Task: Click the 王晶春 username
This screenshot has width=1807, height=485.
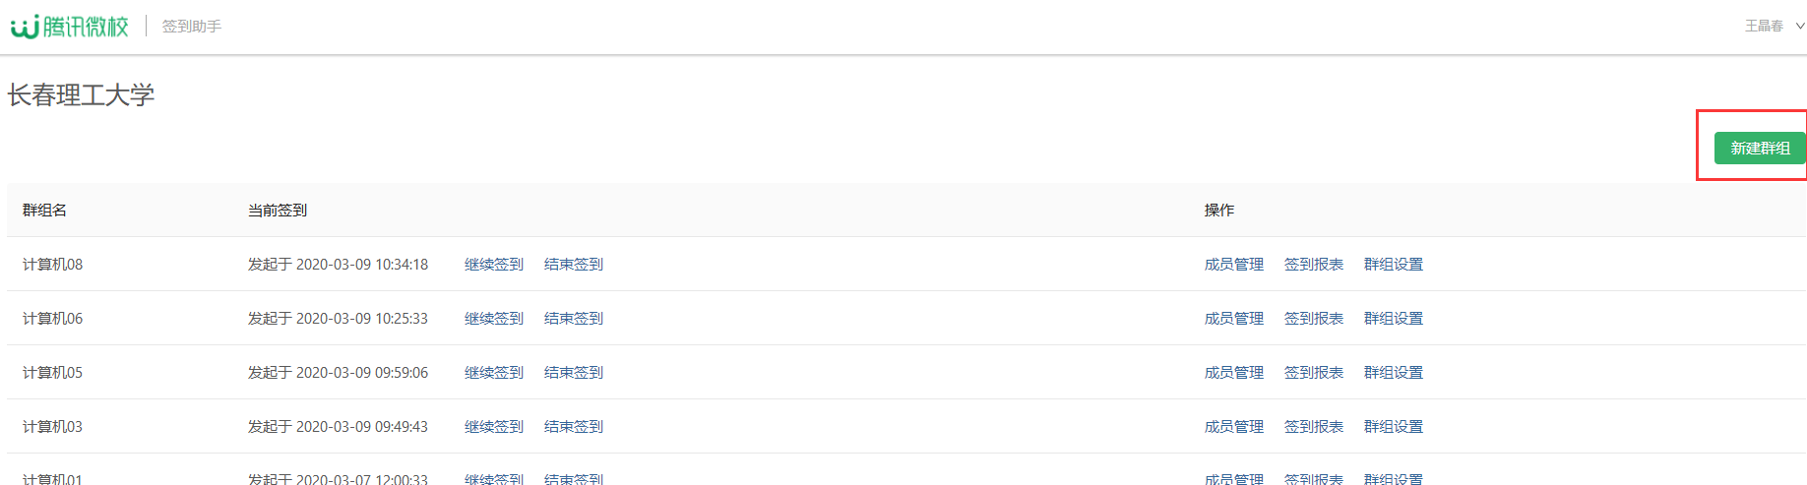Action: point(1764,27)
